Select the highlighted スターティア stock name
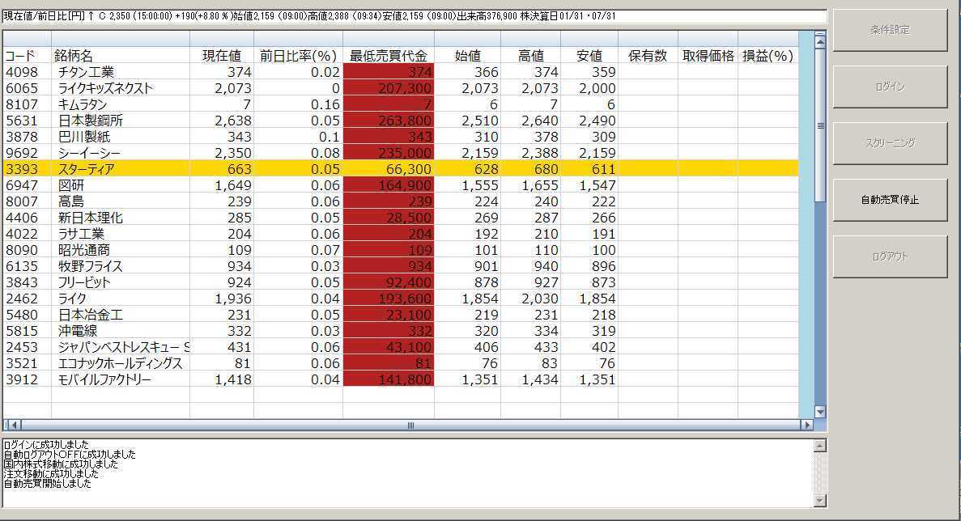This screenshot has height=521, width=961. coord(87,169)
